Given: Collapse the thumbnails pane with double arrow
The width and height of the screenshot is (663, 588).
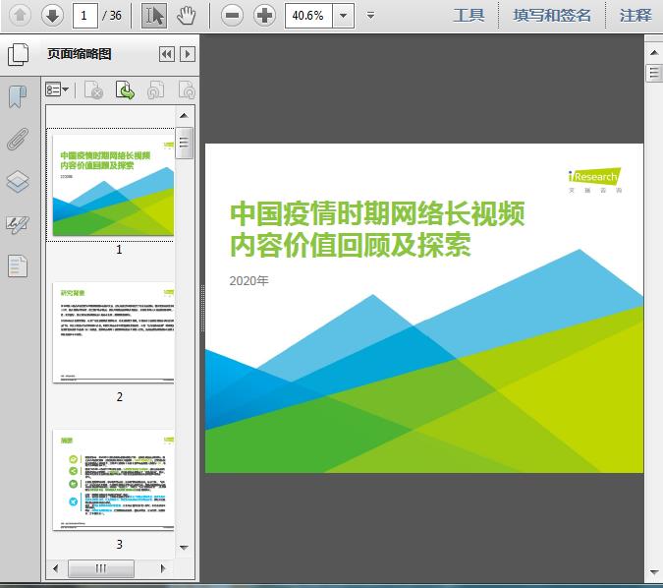Looking at the screenshot, I should coord(166,54).
